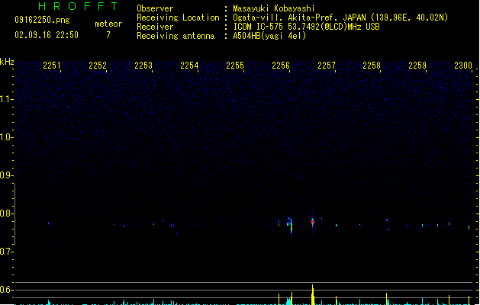The width and height of the screenshot is (480, 305).
Task: Click the 2252 time marker
Action: (98, 66)
